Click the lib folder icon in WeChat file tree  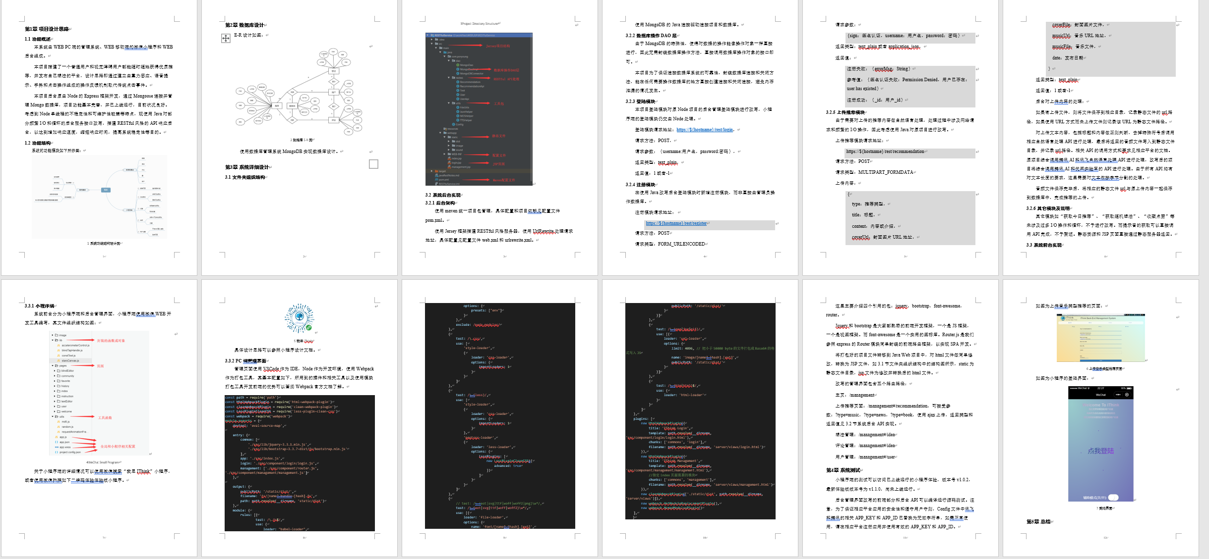(57, 340)
